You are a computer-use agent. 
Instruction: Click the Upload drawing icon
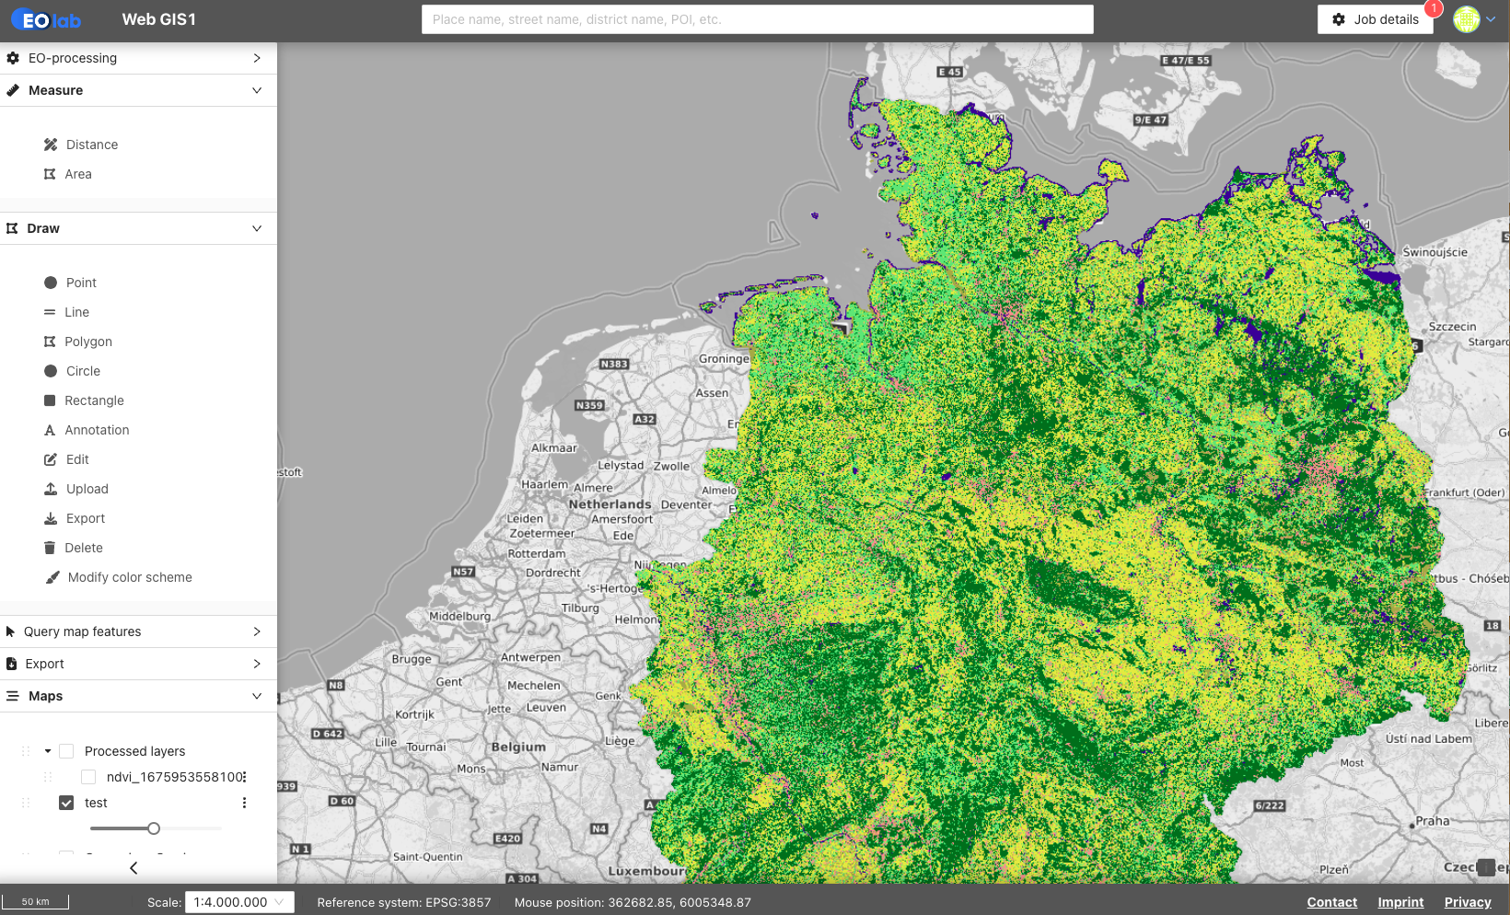[x=51, y=489]
